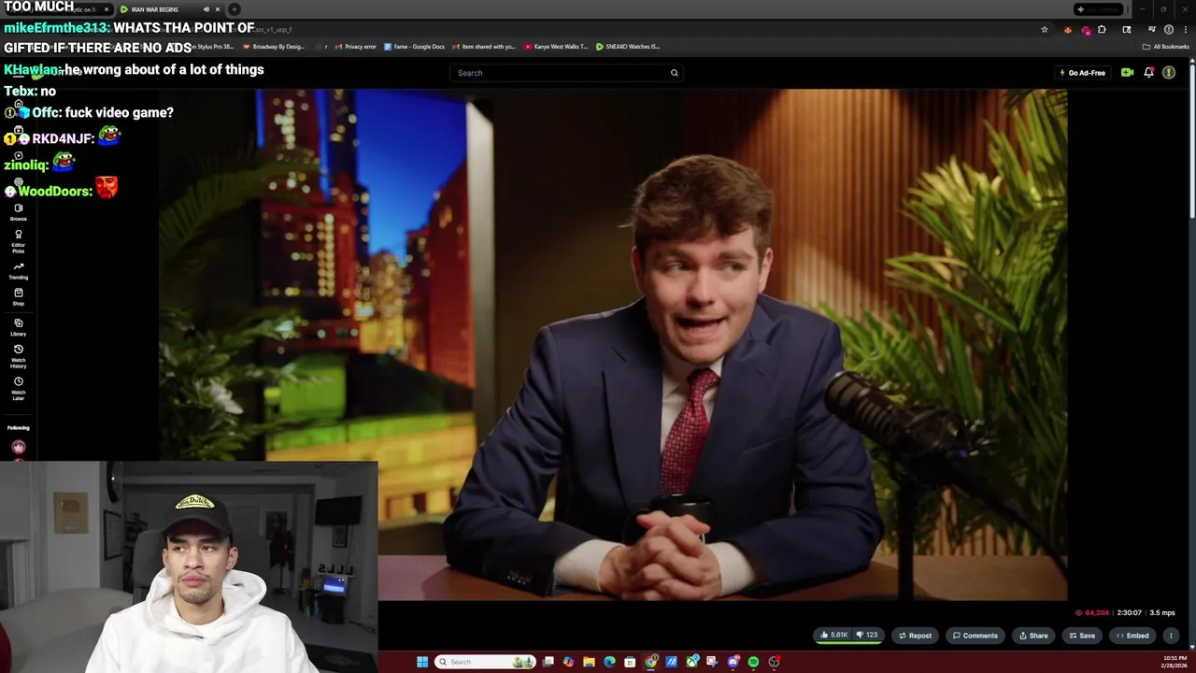Open Library in the sidebar

click(x=18, y=327)
